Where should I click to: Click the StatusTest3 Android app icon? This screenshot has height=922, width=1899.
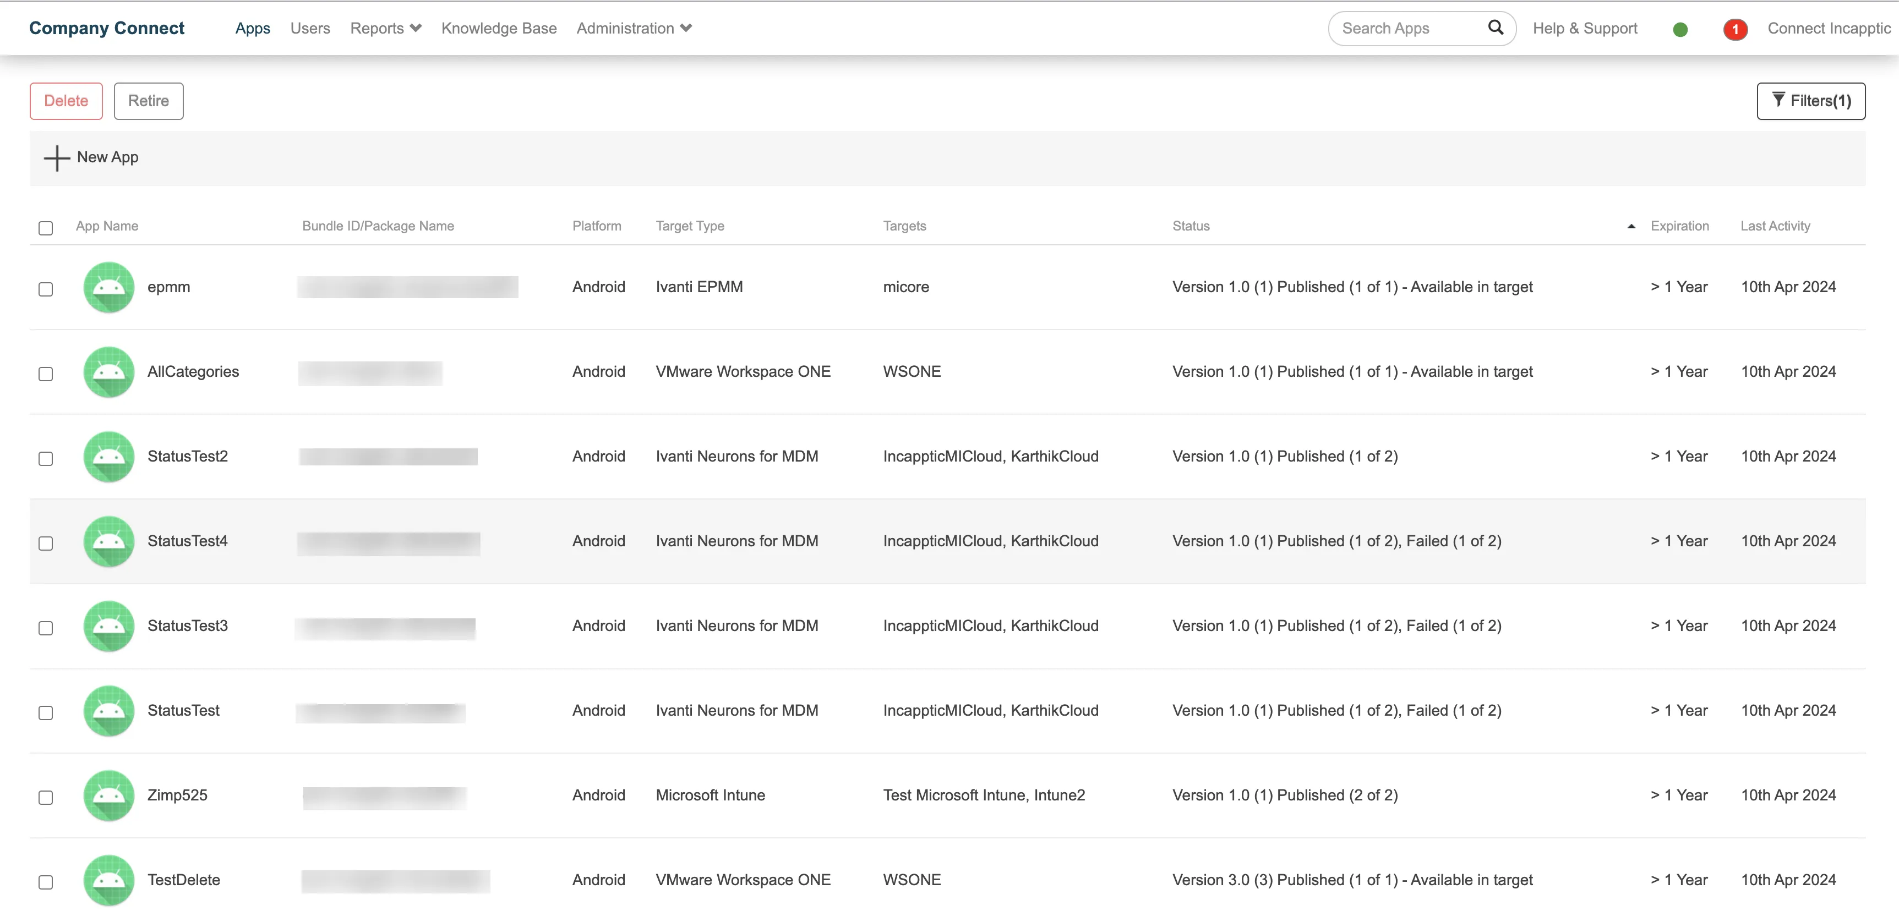click(109, 627)
